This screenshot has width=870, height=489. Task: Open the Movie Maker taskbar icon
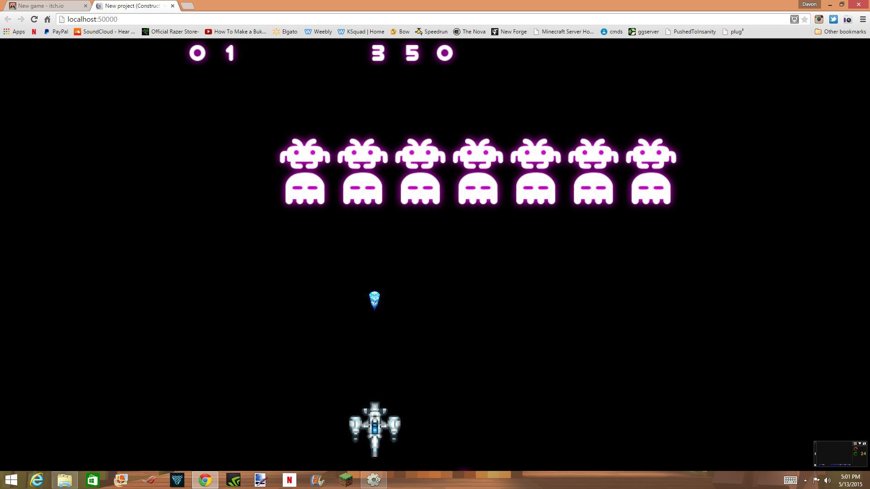pyautogui.click(x=317, y=480)
